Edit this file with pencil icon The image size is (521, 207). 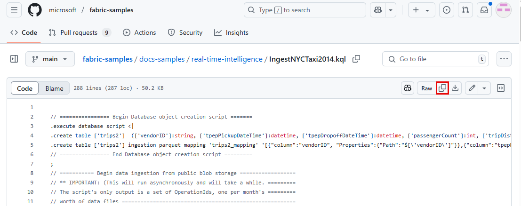pyautogui.click(x=472, y=88)
